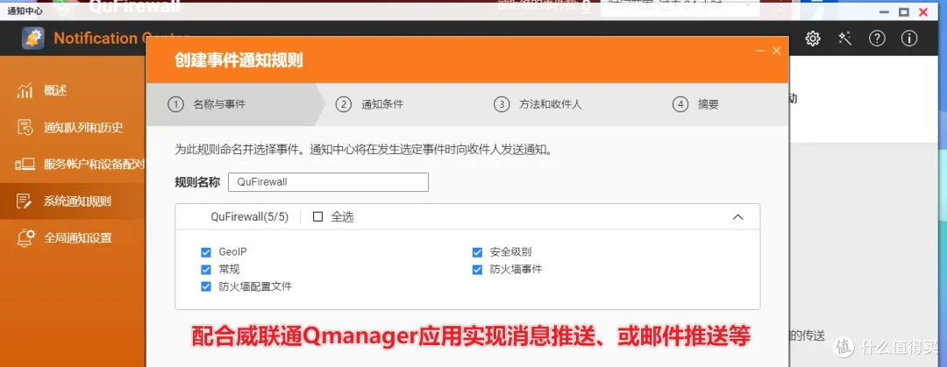Screen dimensions: 947x367
Task: Click the 规则名称 input field
Action: tap(328, 182)
